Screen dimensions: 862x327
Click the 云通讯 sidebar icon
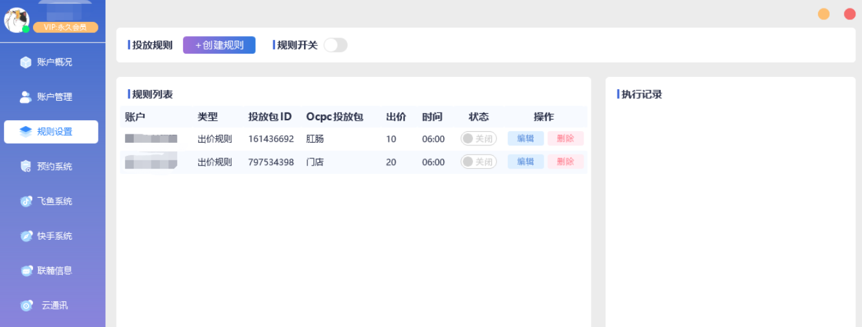[x=26, y=306]
